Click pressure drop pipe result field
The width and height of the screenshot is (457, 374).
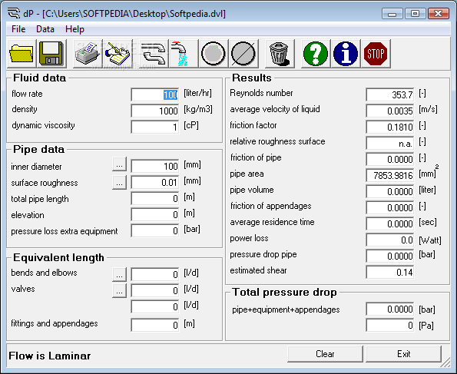click(390, 256)
